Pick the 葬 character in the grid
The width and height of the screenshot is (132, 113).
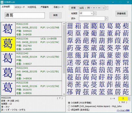click(110, 41)
